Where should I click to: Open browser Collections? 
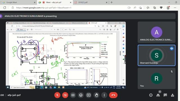click(x=154, y=8)
